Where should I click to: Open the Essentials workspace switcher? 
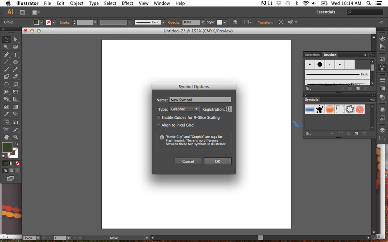[x=328, y=12]
